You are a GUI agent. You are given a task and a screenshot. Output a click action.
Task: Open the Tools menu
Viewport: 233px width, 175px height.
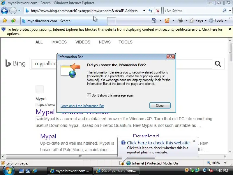(218, 20)
